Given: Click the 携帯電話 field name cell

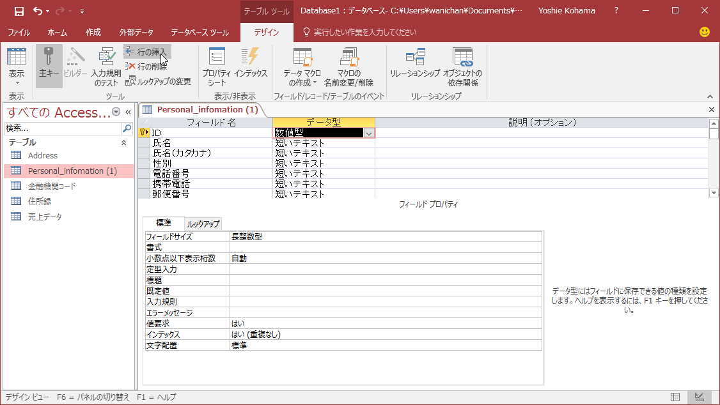Looking at the screenshot, I should [x=211, y=183].
